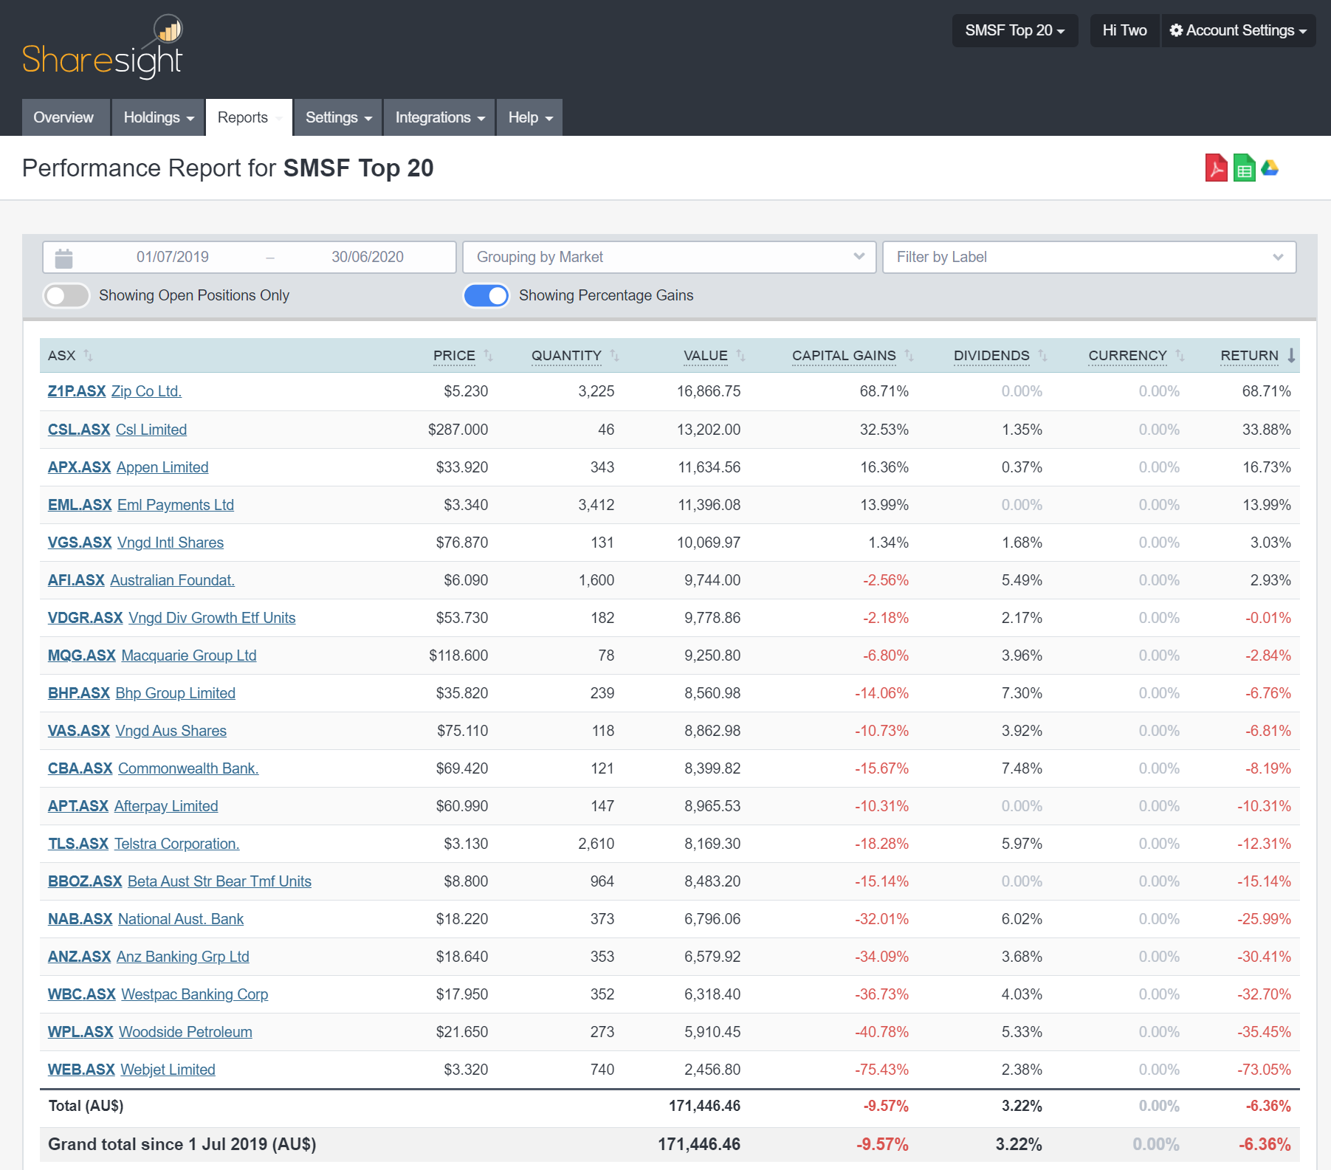The height and width of the screenshot is (1170, 1331).
Task: Open the Settings dropdown menu
Action: [x=338, y=117]
